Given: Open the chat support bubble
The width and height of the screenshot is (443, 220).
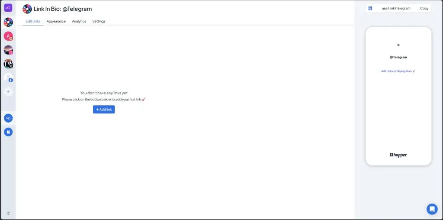Looking at the screenshot, I should pyautogui.click(x=432, y=209).
